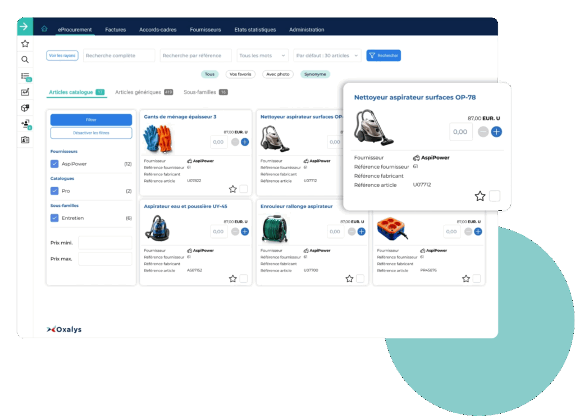575x416 pixels.
Task: Click 'Désactiver les filtres'
Action: click(92, 133)
